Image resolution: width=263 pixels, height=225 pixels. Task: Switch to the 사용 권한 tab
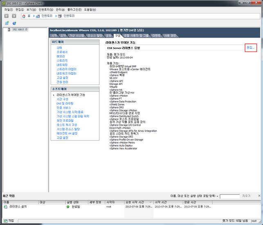point(170,36)
